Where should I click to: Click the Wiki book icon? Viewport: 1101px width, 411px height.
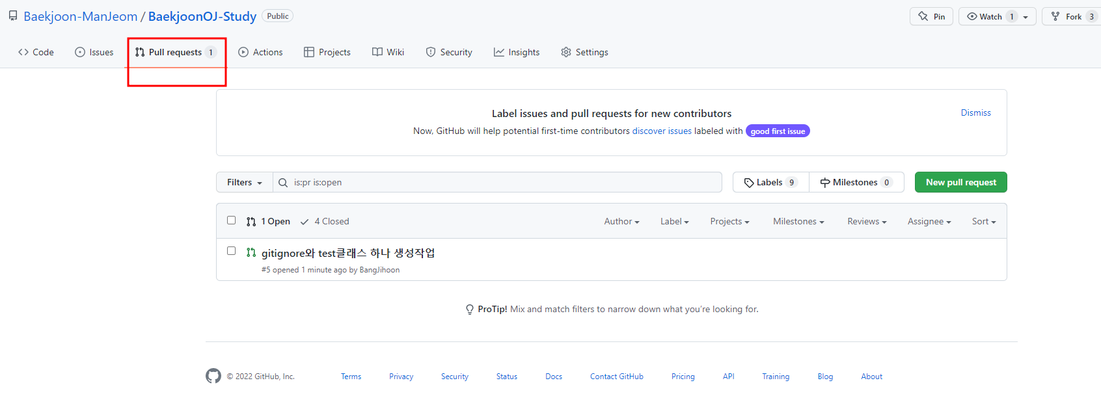377,52
